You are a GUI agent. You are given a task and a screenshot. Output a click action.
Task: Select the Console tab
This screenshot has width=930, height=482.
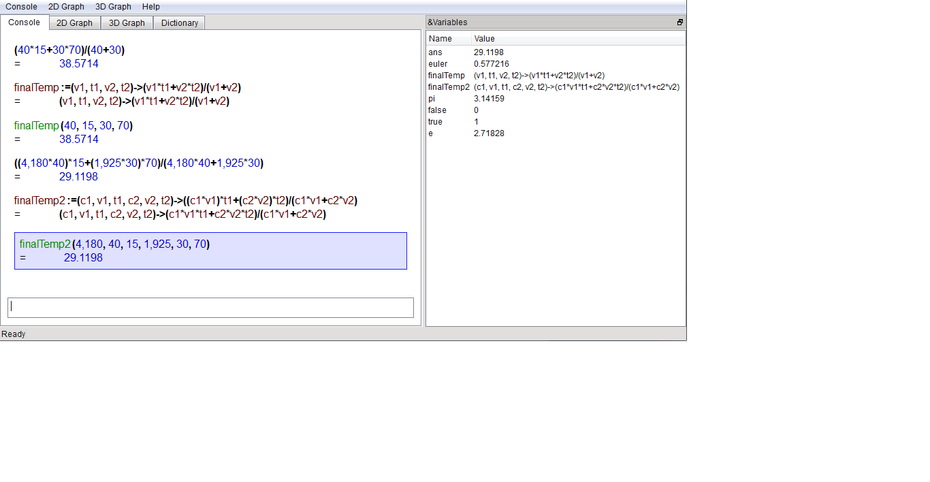pos(24,22)
